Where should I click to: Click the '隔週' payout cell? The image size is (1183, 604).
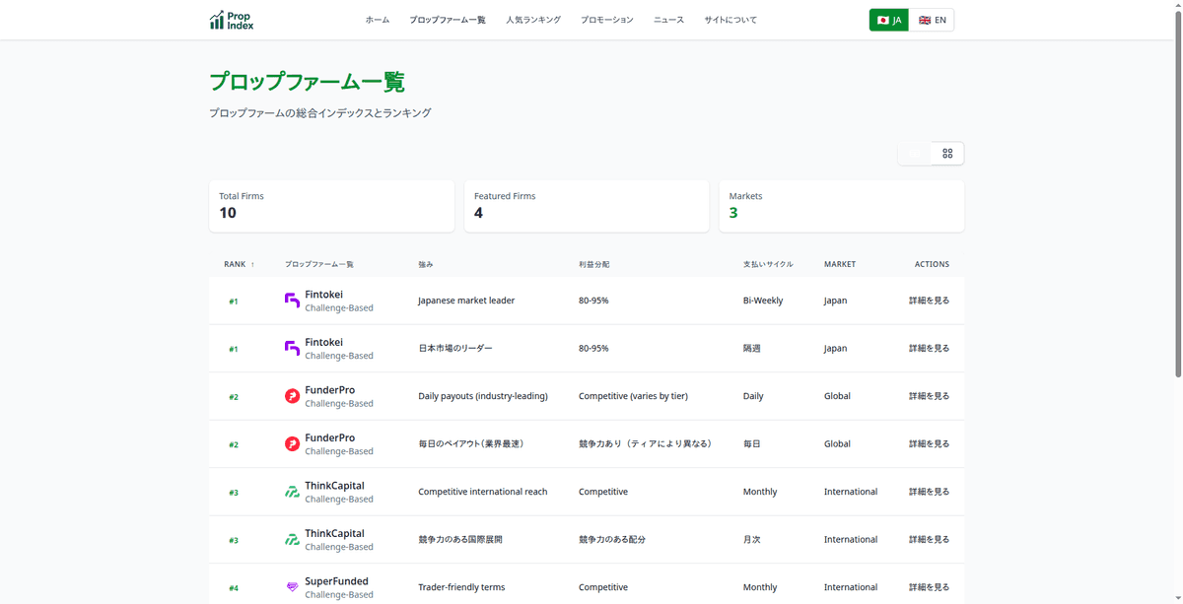coord(752,348)
